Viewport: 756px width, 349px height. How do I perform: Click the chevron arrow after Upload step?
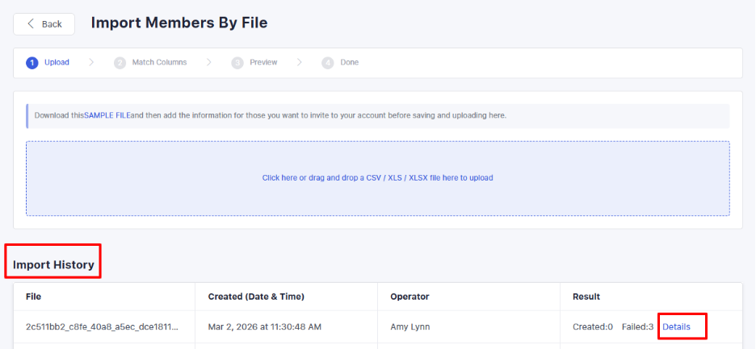click(91, 63)
